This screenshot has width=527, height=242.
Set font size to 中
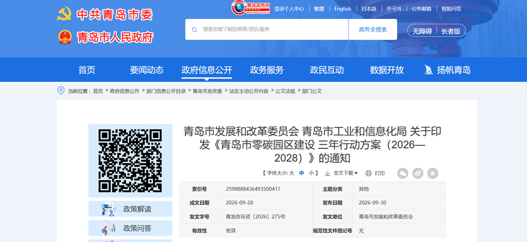(x=302, y=173)
